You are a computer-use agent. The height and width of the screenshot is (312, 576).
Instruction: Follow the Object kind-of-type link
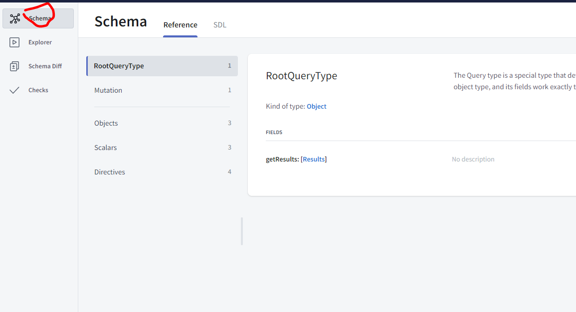316,107
